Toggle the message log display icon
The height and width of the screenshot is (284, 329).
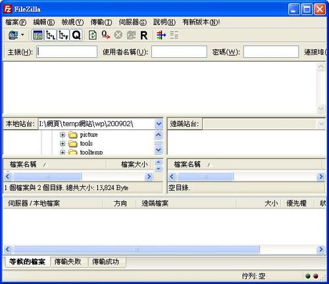coord(38,35)
